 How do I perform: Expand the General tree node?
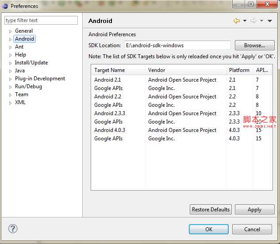[x=10, y=31]
